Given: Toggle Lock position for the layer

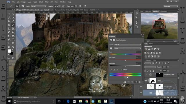Looking at the screenshot, I should pyautogui.click(x=151, y=71).
